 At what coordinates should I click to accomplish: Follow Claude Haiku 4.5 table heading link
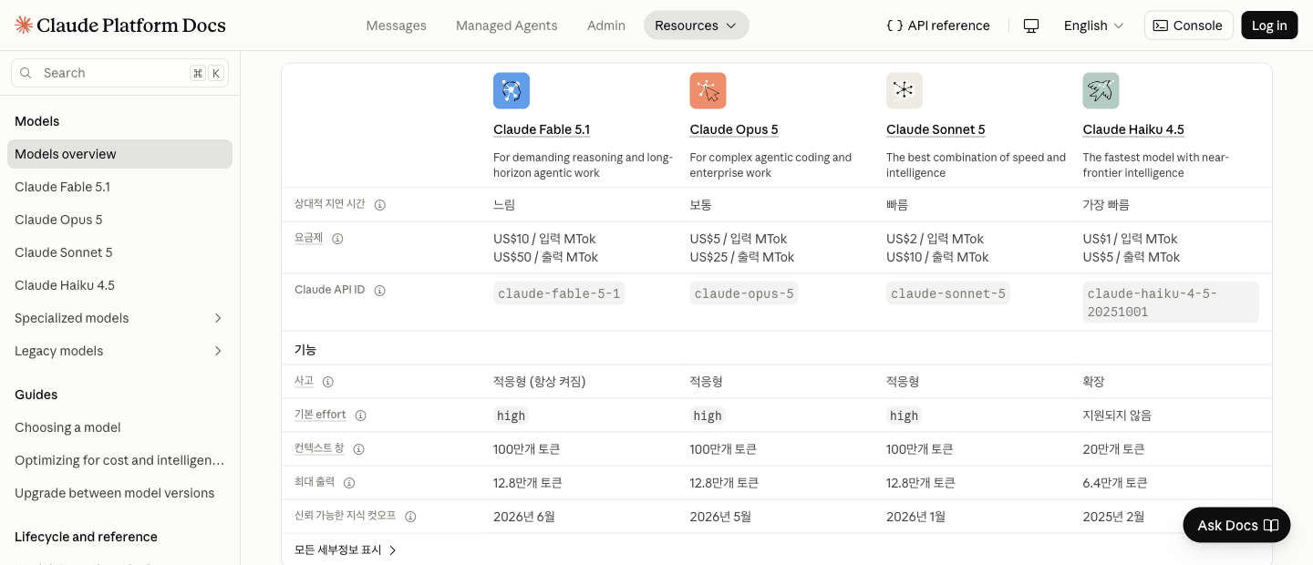[1133, 129]
